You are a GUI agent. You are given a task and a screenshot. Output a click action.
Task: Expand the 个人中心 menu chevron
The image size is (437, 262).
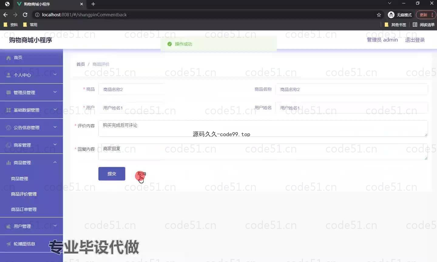pos(55,74)
